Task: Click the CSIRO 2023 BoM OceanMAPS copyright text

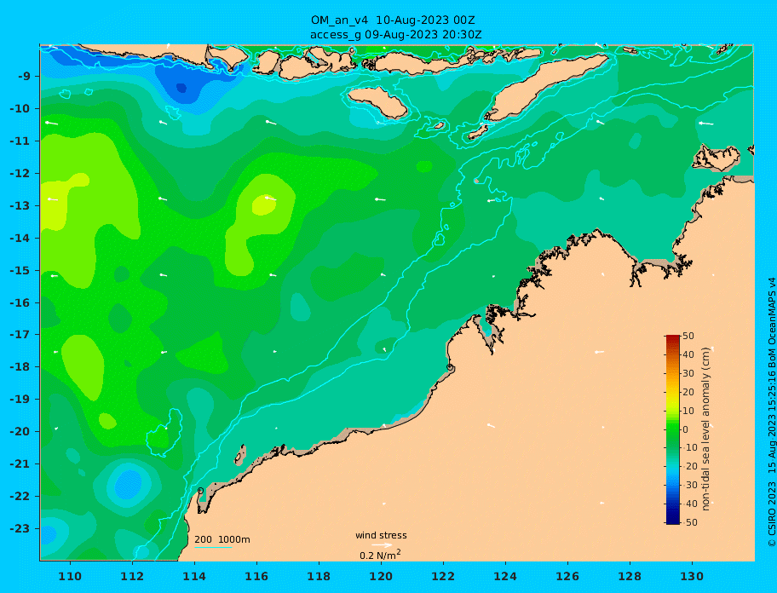Action: (771, 412)
